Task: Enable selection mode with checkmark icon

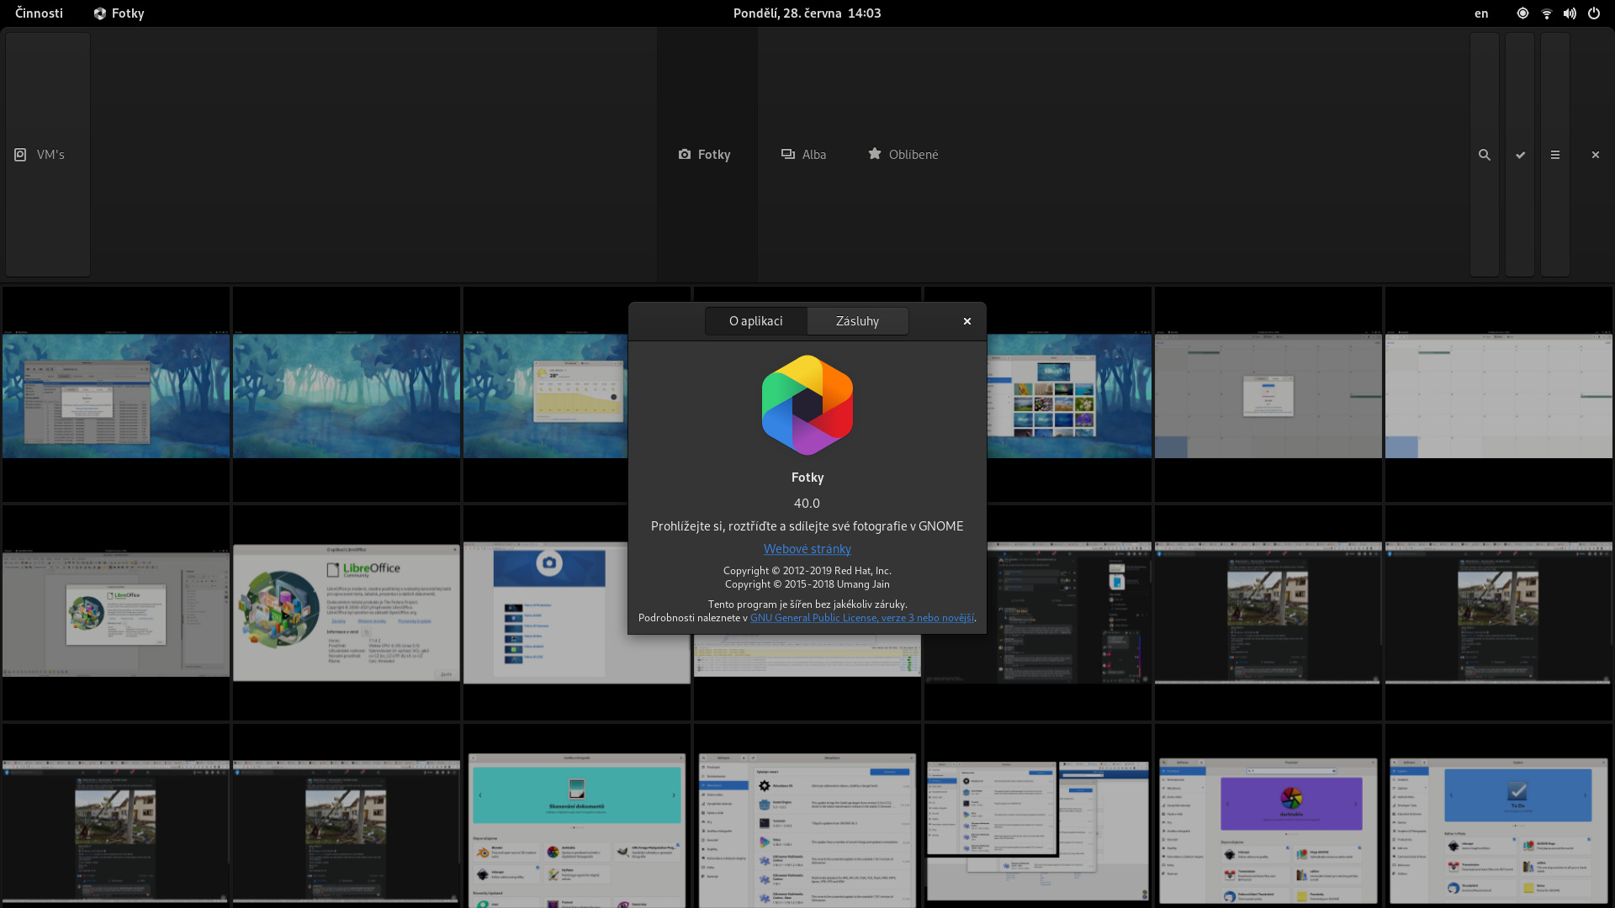Action: (x=1520, y=155)
